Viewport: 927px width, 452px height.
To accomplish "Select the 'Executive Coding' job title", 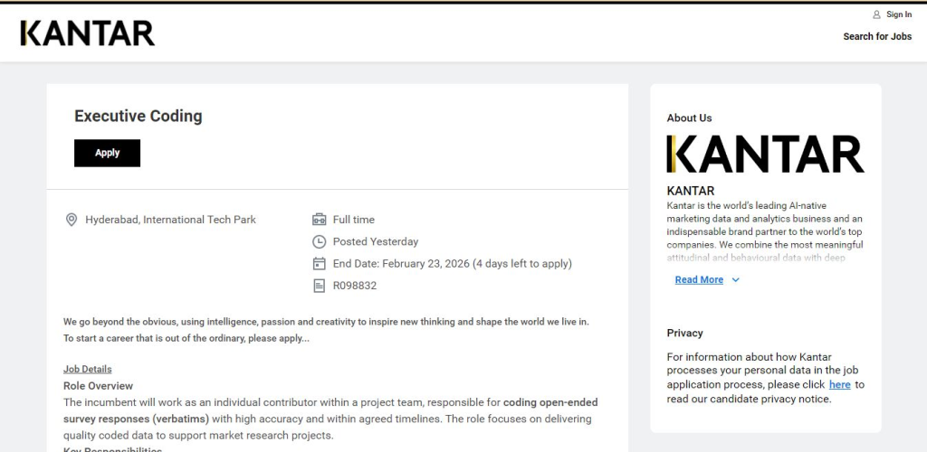I will 139,116.
